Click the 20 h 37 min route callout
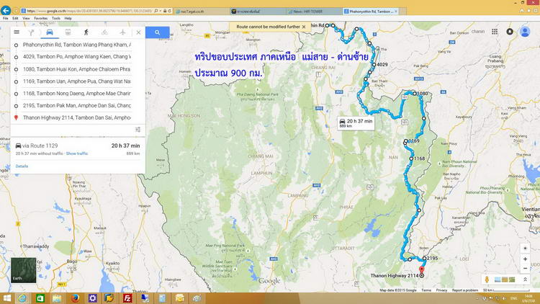This screenshot has width=540, height=304. pos(356,123)
